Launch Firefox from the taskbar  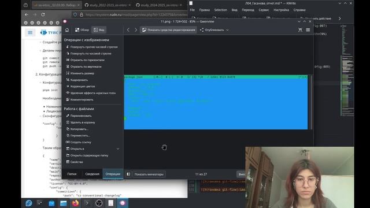click(76, 203)
